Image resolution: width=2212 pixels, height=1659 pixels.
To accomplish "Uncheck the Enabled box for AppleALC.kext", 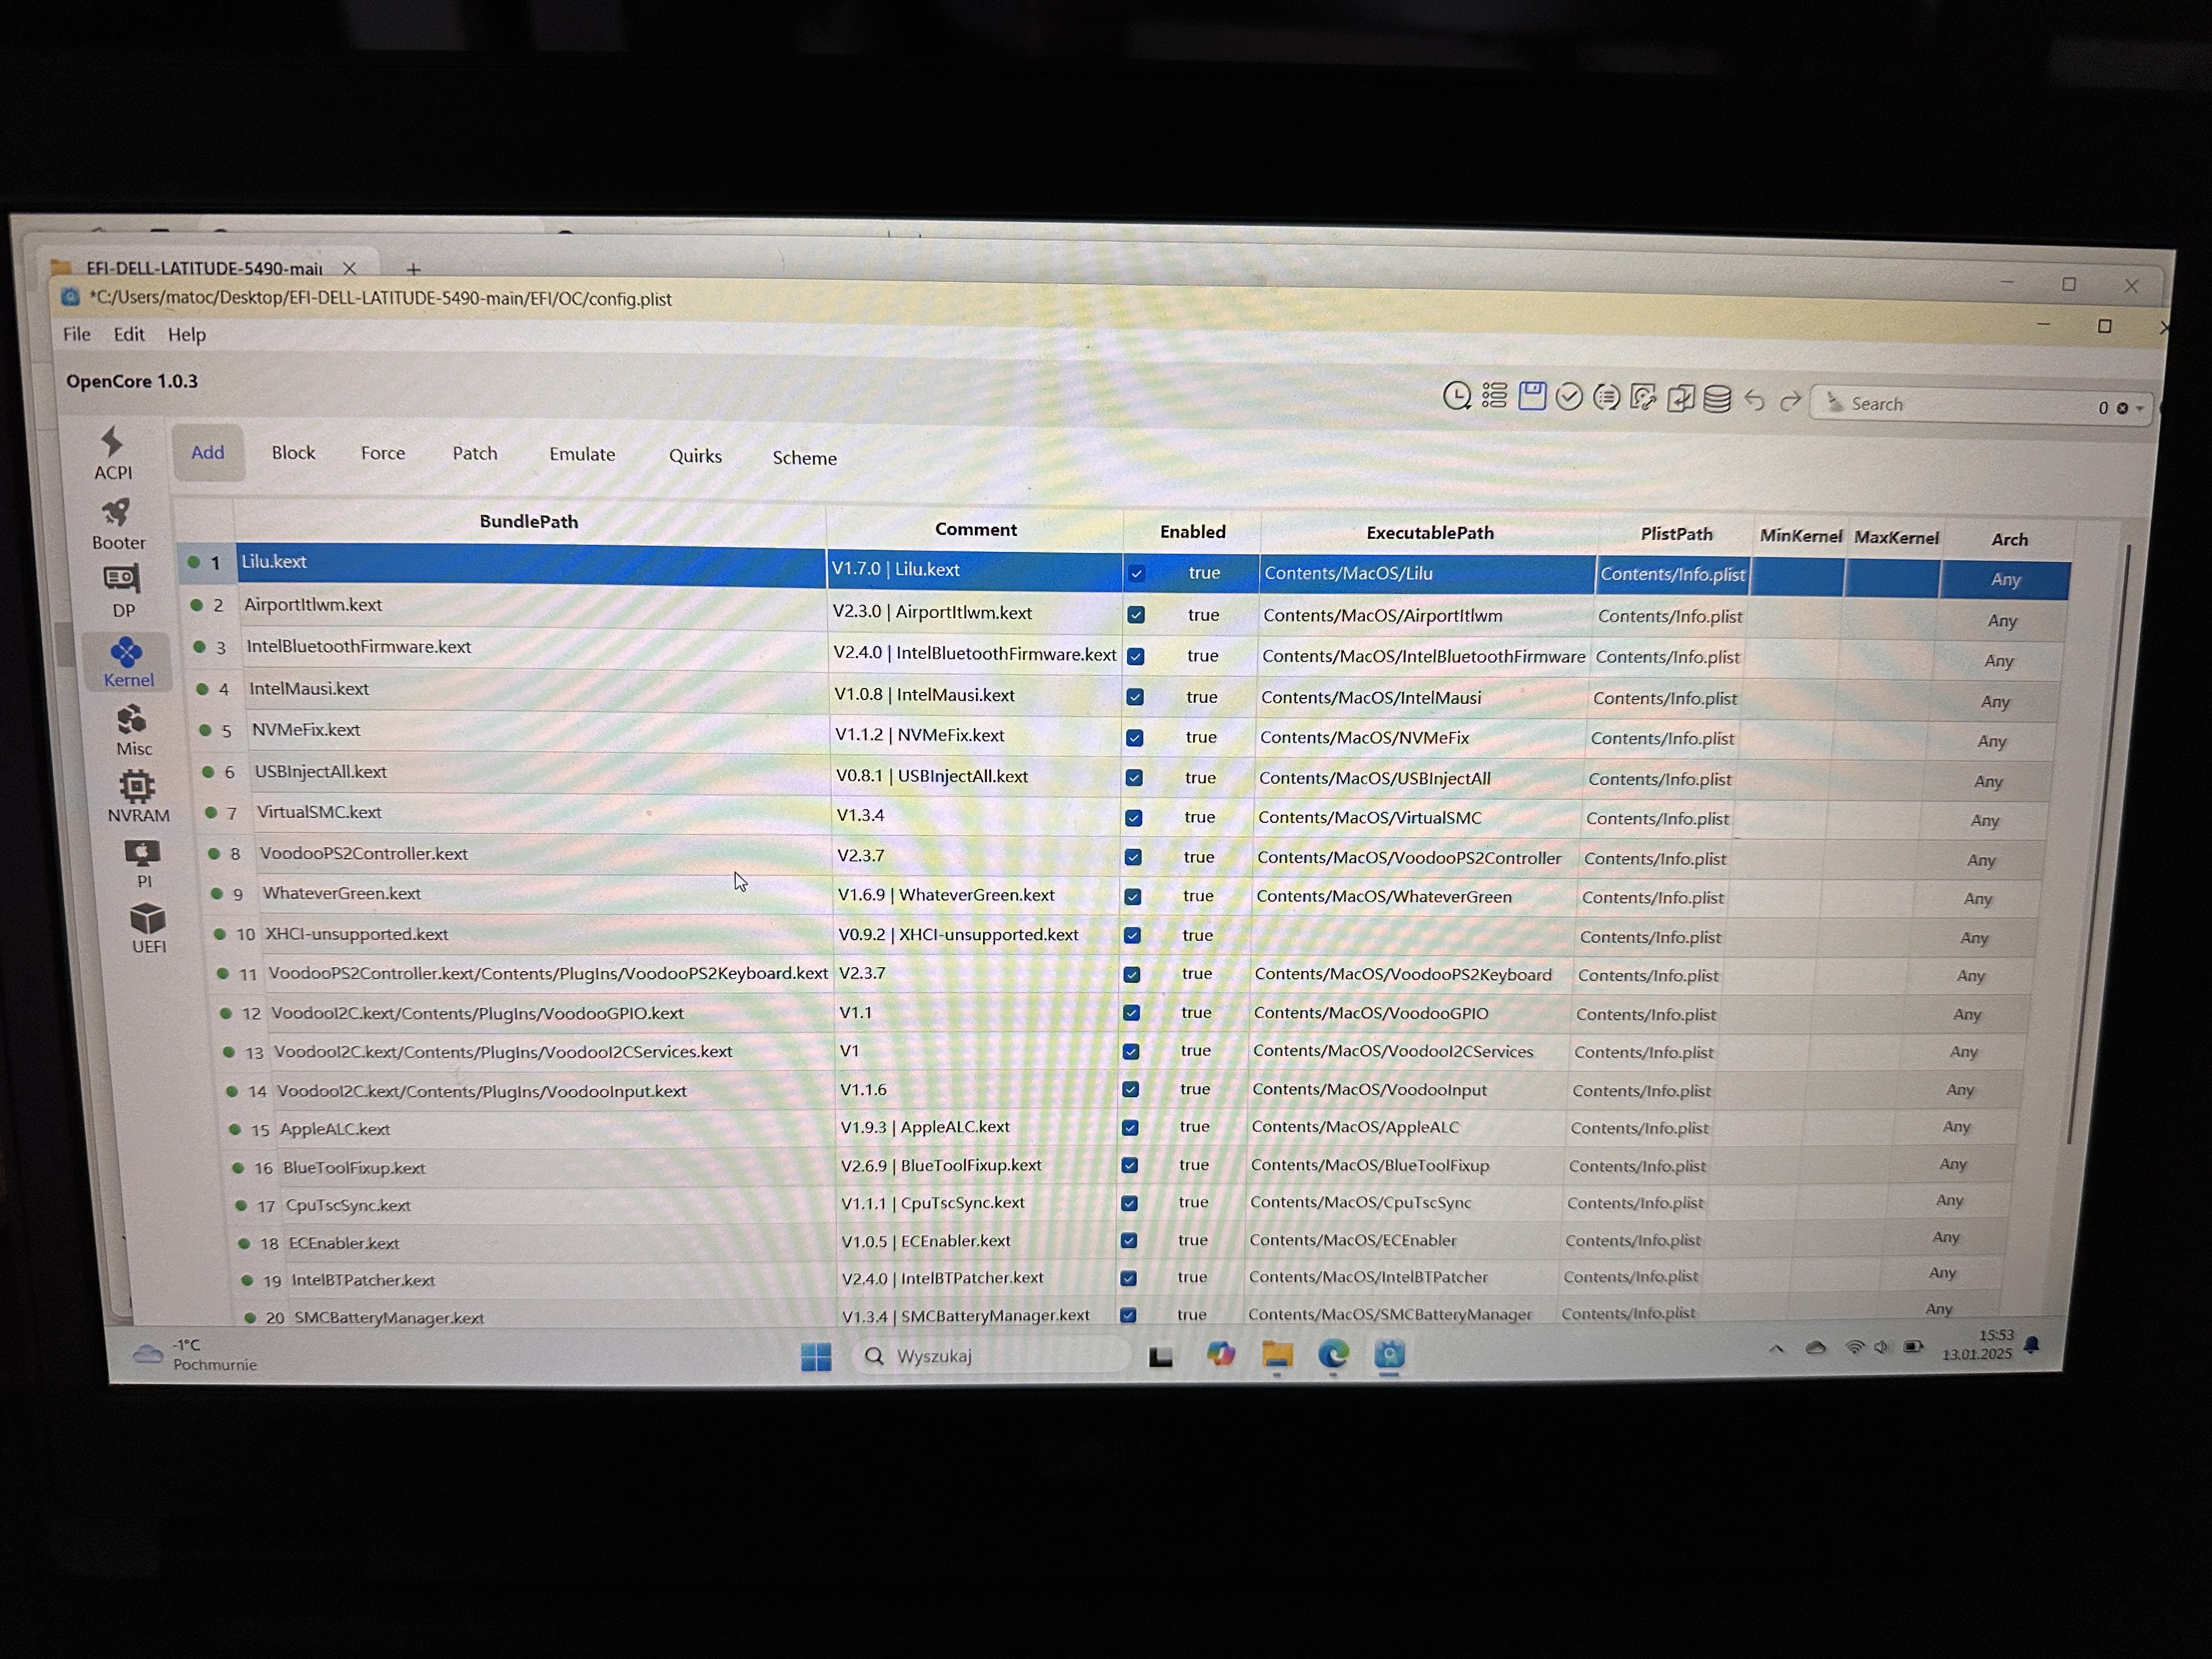I will (1130, 1128).
